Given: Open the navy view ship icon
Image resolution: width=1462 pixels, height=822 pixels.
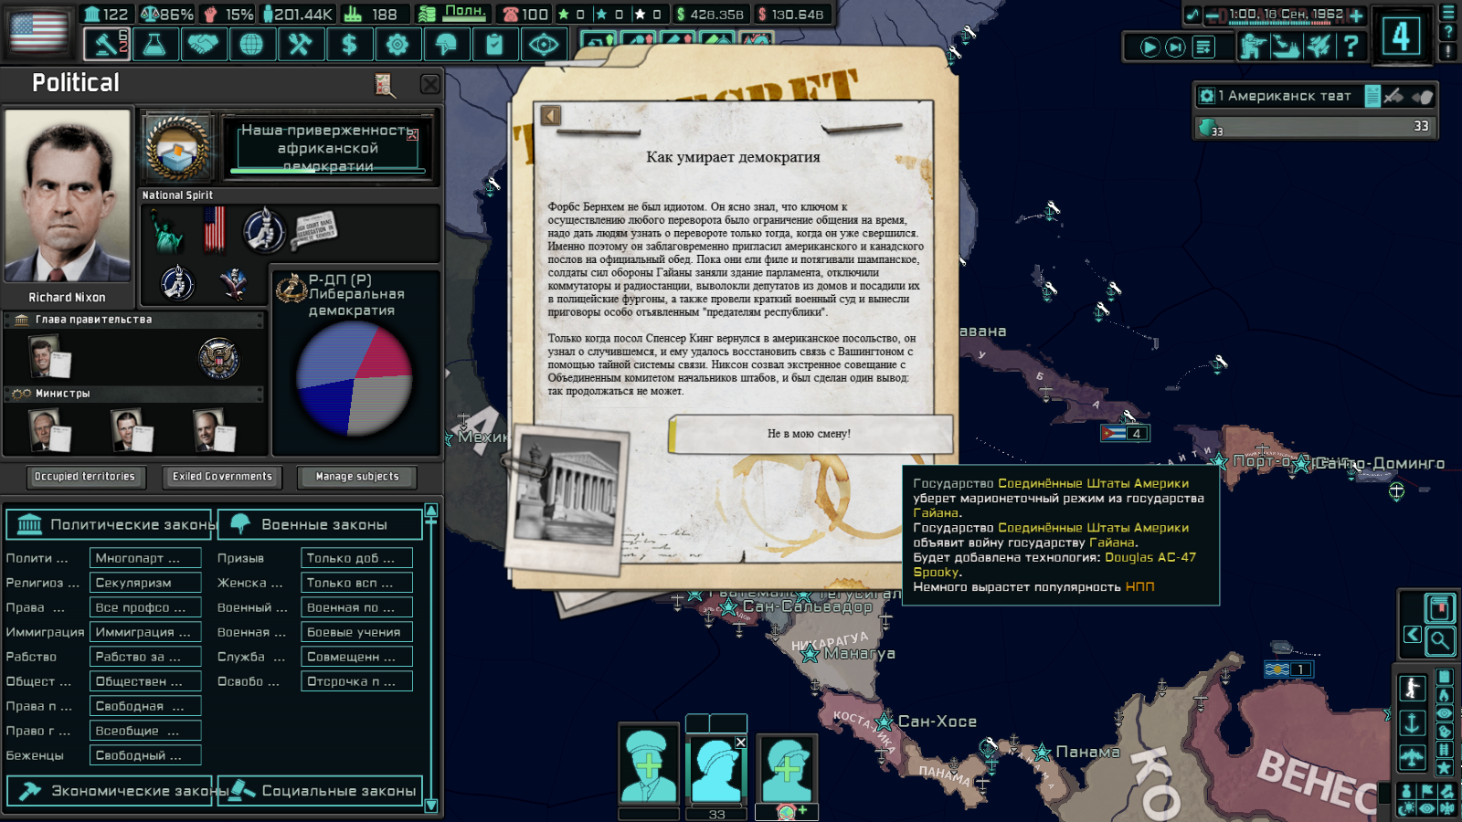Looking at the screenshot, I should click(1286, 46).
